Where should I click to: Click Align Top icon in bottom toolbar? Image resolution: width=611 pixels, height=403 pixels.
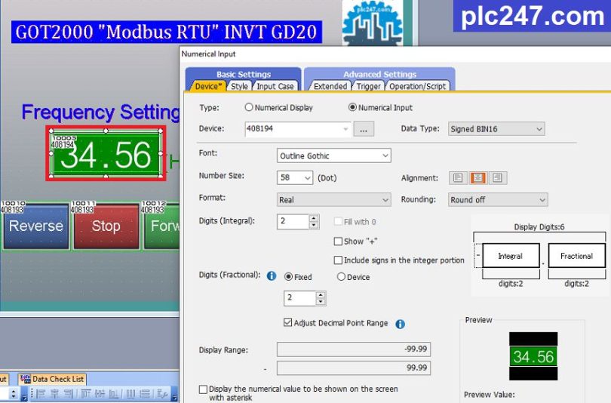pyautogui.click(x=86, y=394)
